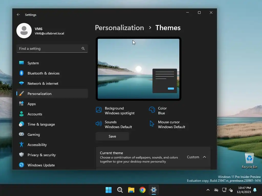
Task: Click the Time & language clock icon
Action: [21, 124]
